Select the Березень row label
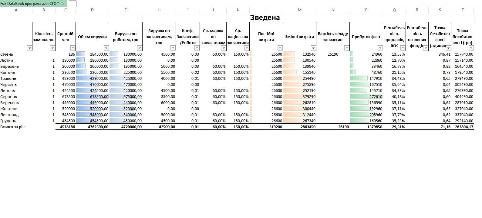Viewport: 482px width, 218px height. [9, 67]
